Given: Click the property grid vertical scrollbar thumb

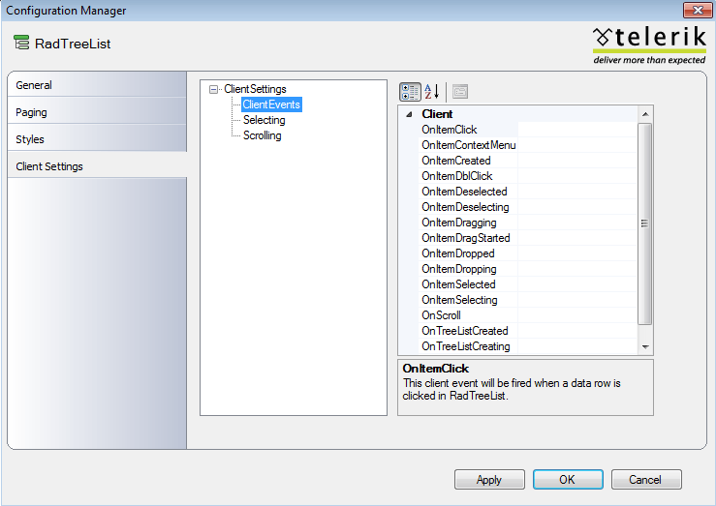Looking at the screenshot, I should point(644,223).
